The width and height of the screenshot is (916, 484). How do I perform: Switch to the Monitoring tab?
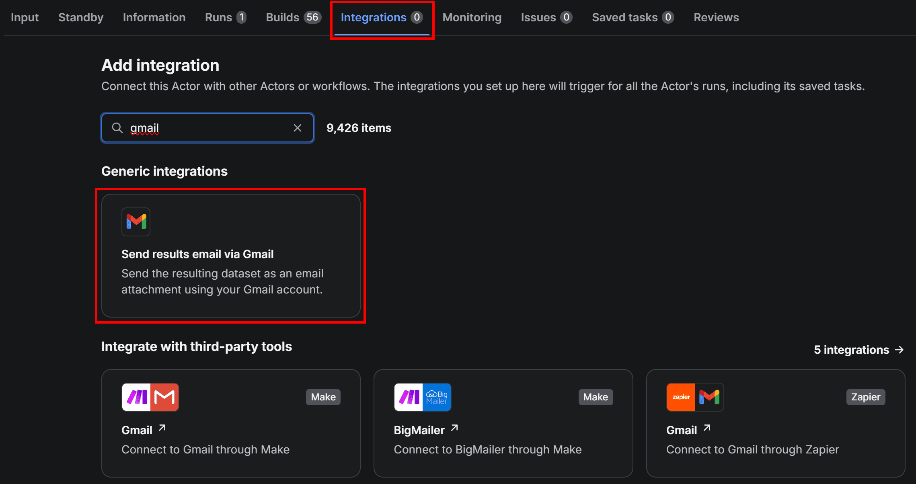click(x=472, y=17)
